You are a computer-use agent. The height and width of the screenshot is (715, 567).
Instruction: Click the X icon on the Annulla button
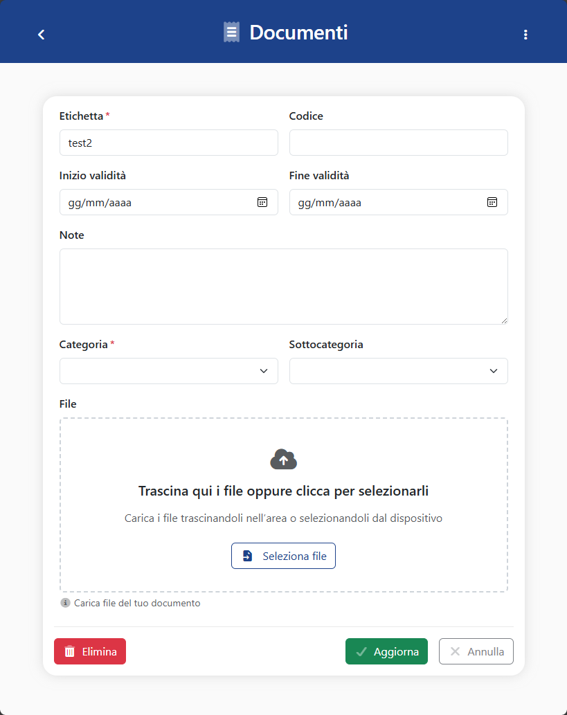[455, 651]
